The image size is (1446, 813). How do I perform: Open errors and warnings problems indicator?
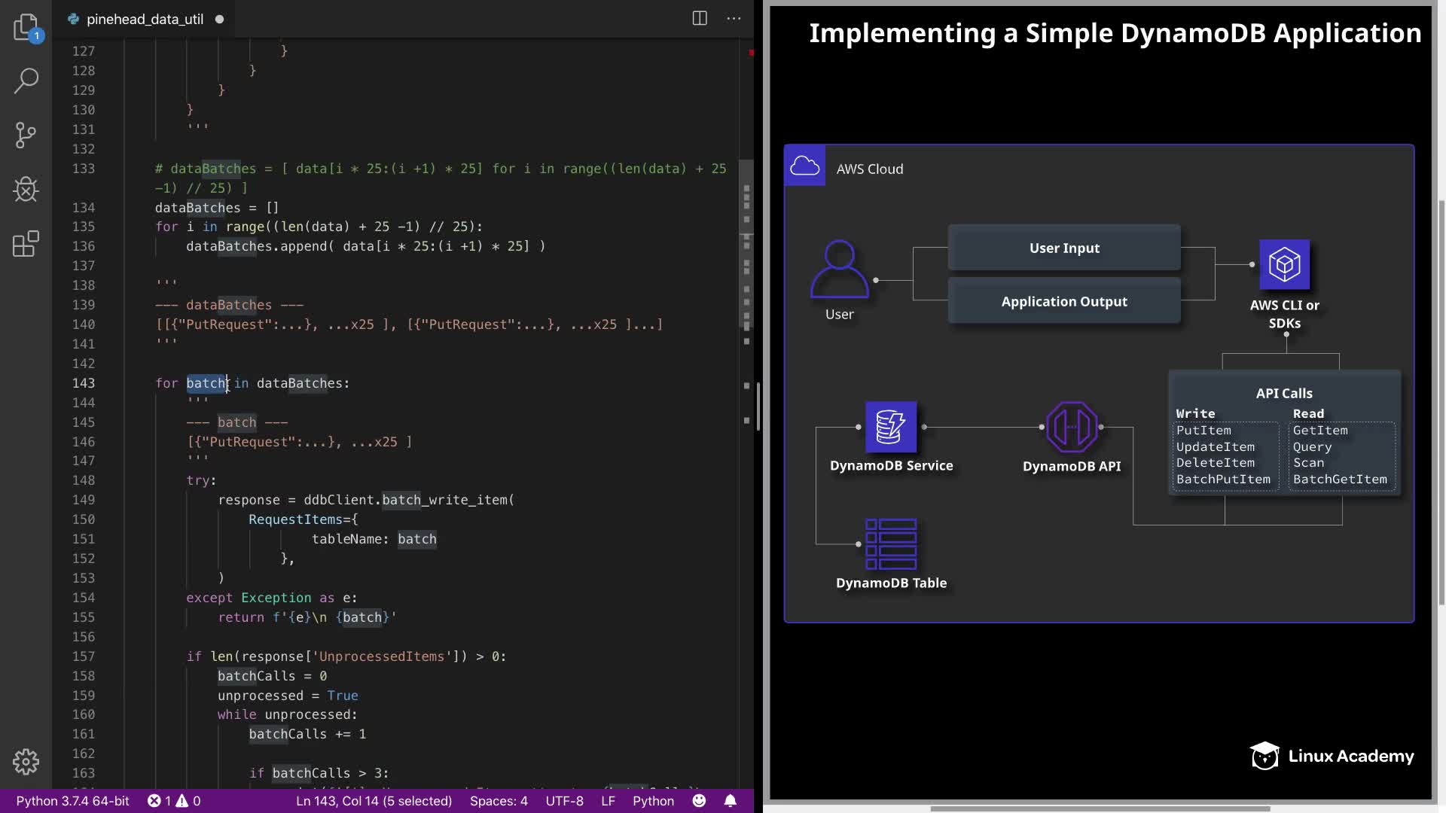174,801
